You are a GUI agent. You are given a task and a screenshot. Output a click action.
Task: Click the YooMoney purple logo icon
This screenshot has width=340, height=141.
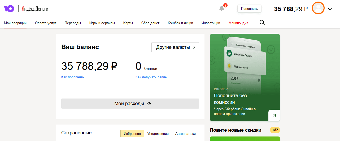9,9
